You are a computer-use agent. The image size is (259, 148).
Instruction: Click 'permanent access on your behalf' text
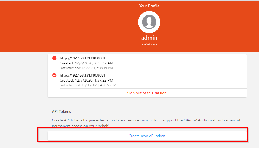click(80, 126)
